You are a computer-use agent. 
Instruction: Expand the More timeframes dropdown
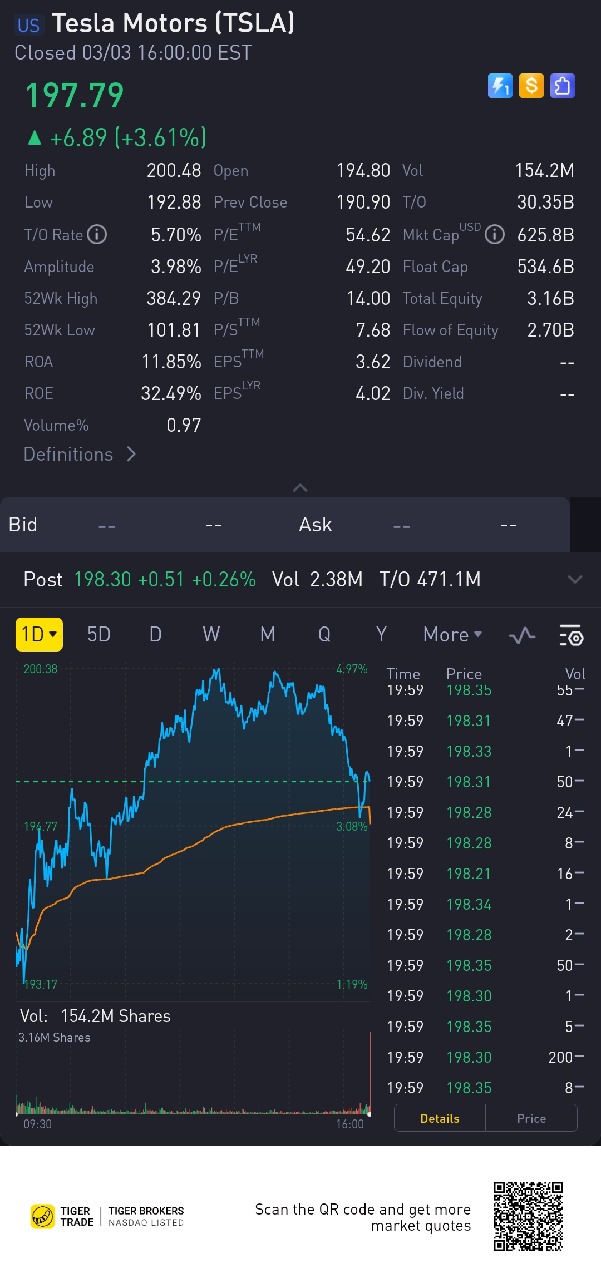click(x=452, y=634)
